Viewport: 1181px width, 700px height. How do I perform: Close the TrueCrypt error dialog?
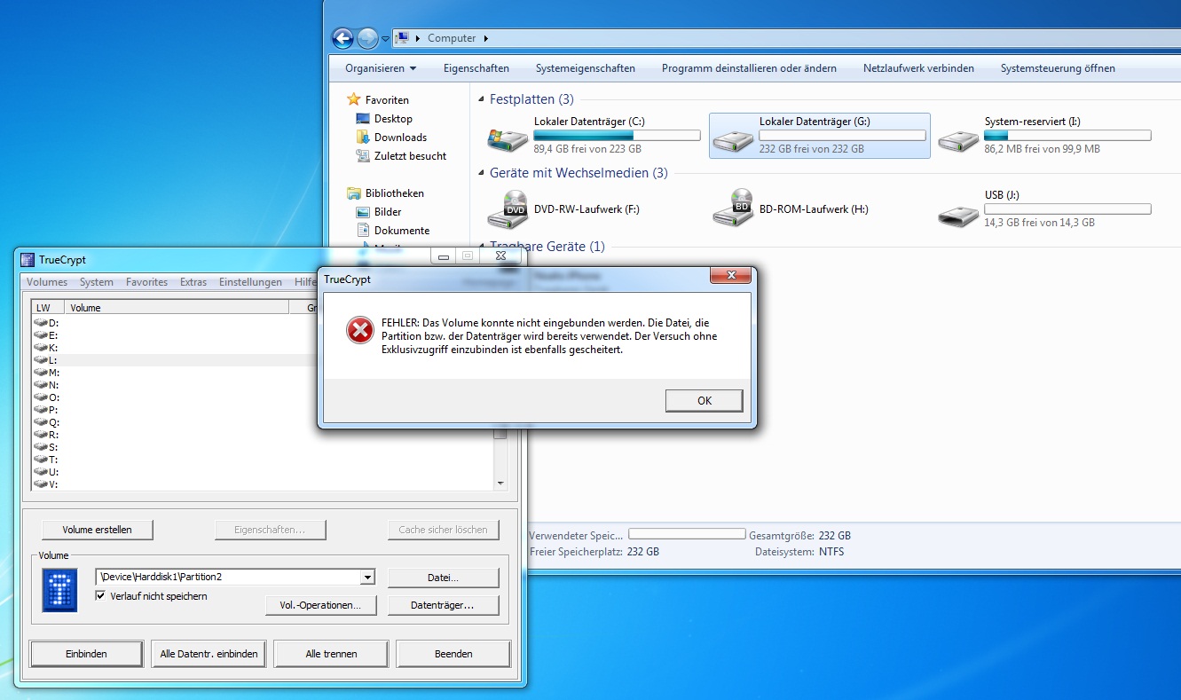[731, 276]
